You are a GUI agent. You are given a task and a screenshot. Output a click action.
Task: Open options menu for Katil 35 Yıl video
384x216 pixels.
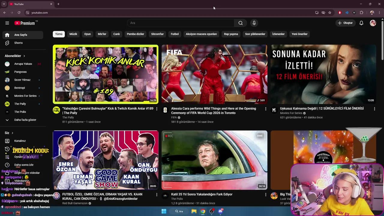(265, 195)
